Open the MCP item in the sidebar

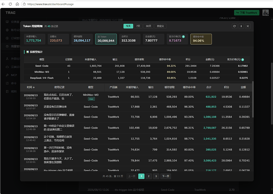pyautogui.click(x=14, y=75)
